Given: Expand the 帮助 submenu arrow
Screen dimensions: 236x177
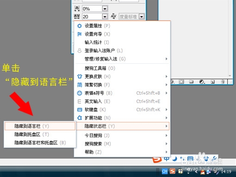Looking at the screenshot, I should (166, 152).
